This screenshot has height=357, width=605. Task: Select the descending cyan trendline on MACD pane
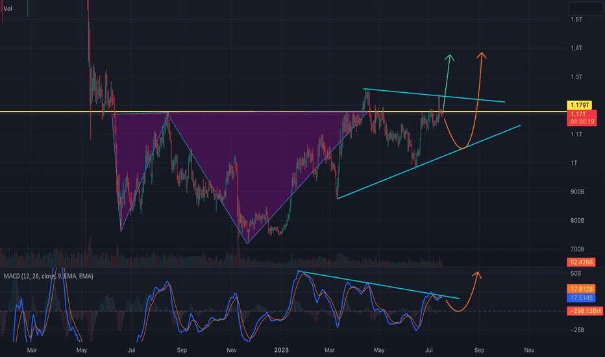coord(378,285)
